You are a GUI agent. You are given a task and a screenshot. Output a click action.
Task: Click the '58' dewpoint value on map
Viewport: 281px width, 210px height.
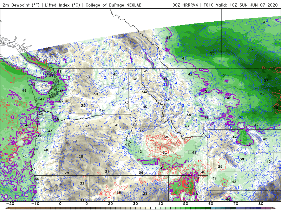click(276, 107)
